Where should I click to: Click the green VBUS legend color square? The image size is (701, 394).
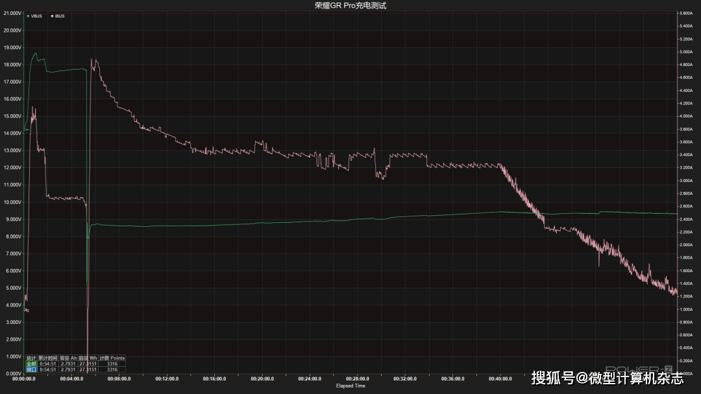28,16
